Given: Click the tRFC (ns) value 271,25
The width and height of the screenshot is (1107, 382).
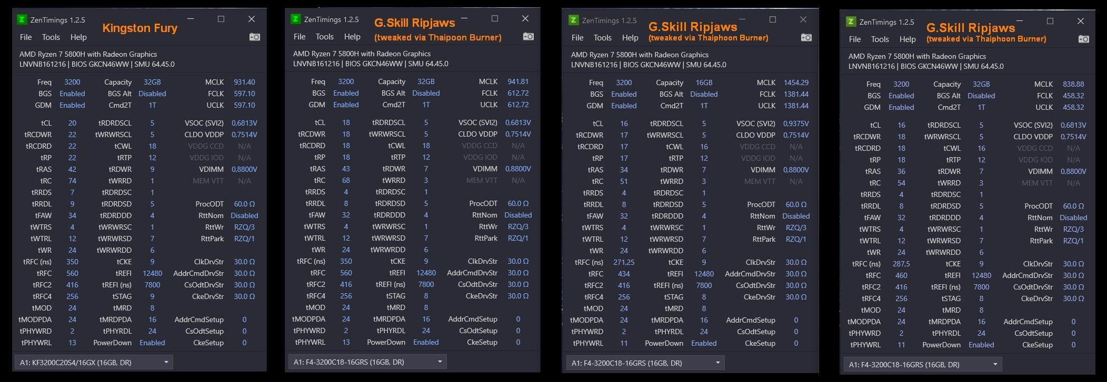Looking at the screenshot, I should point(624,262).
